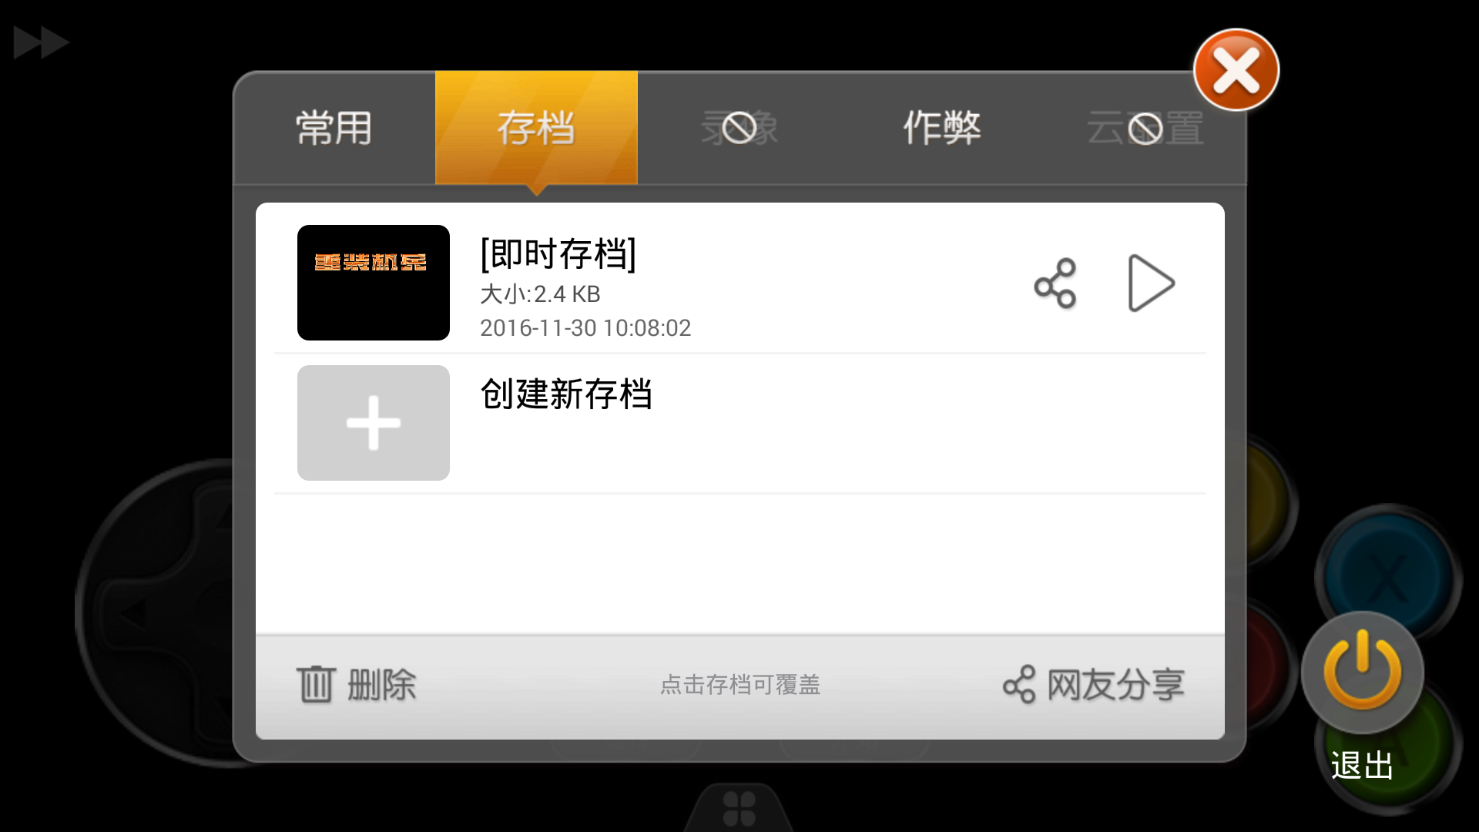
Task: Open the game thumbnail of 即时存档
Action: 374,283
